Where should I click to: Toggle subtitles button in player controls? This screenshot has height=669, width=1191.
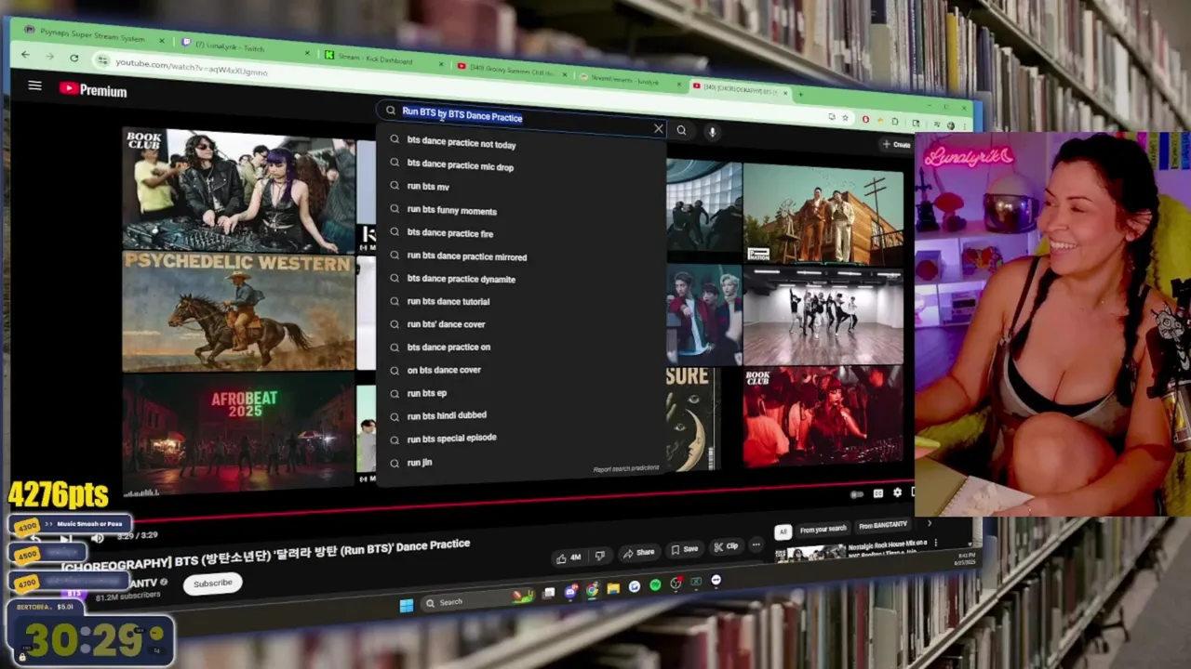pos(877,494)
